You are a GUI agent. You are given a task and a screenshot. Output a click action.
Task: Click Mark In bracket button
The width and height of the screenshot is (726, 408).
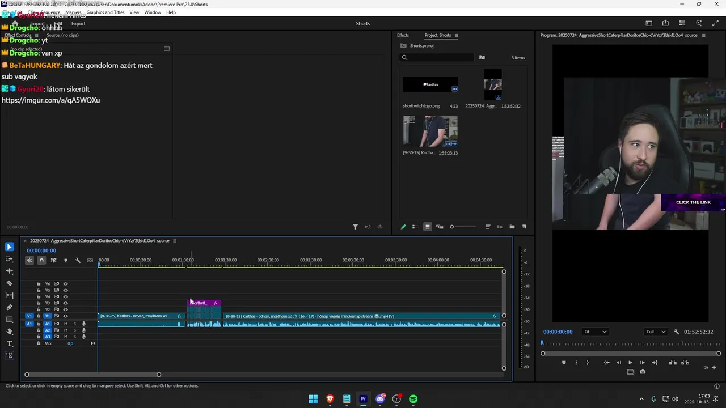pyautogui.click(x=577, y=363)
